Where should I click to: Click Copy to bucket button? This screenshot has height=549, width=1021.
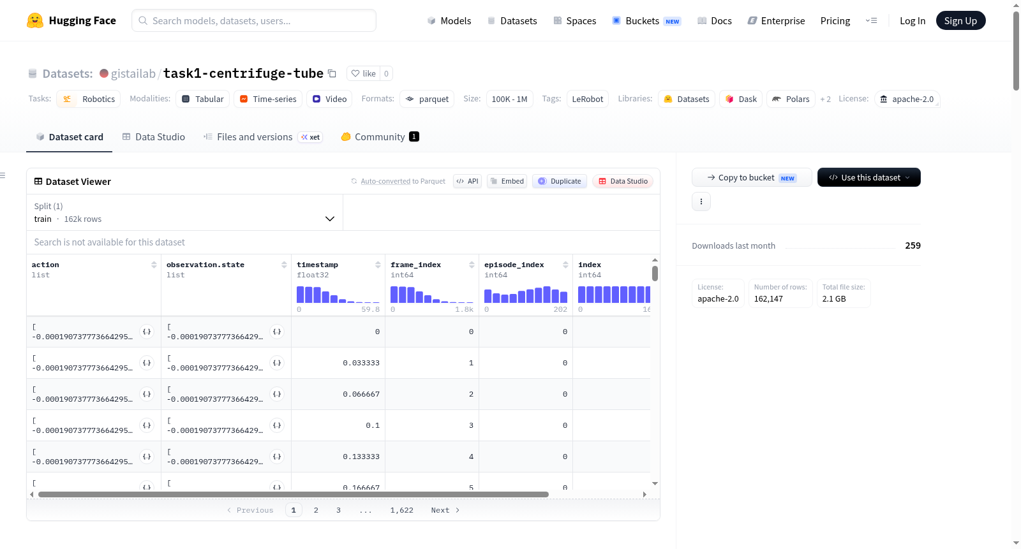(752, 177)
